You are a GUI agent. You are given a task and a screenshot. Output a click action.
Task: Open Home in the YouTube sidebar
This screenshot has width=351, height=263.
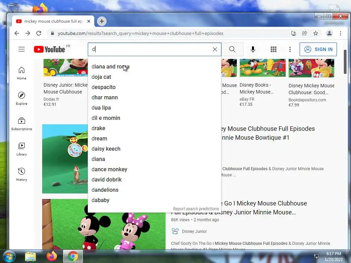22,73
